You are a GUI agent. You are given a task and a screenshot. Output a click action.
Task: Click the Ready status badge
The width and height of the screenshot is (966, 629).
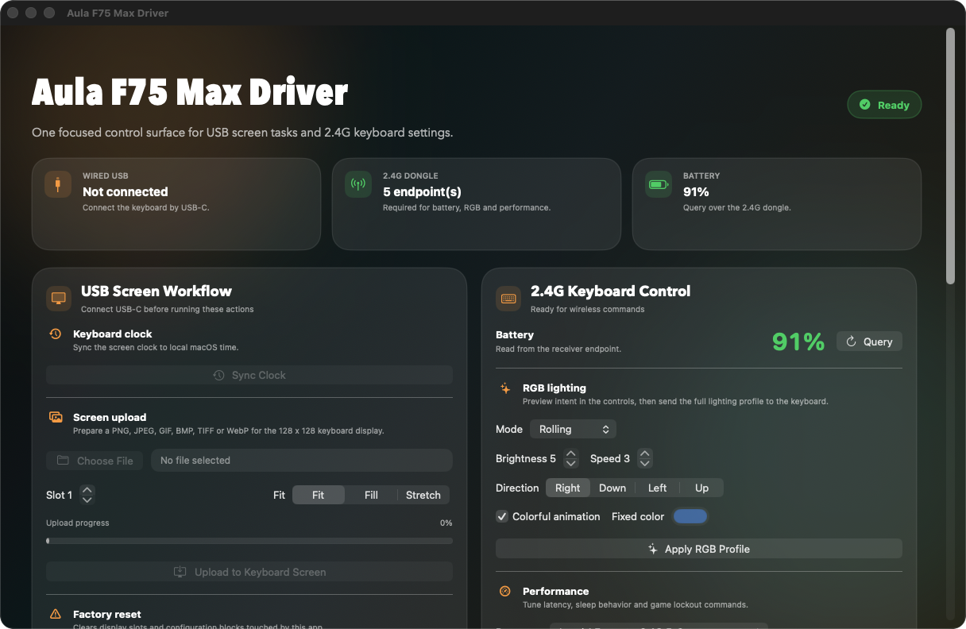884,105
